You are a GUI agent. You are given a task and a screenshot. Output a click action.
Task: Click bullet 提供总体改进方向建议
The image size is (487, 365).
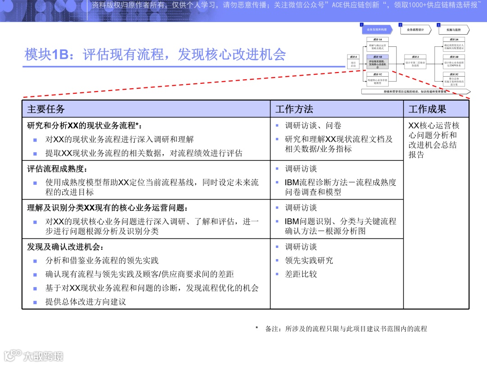[x=86, y=301]
